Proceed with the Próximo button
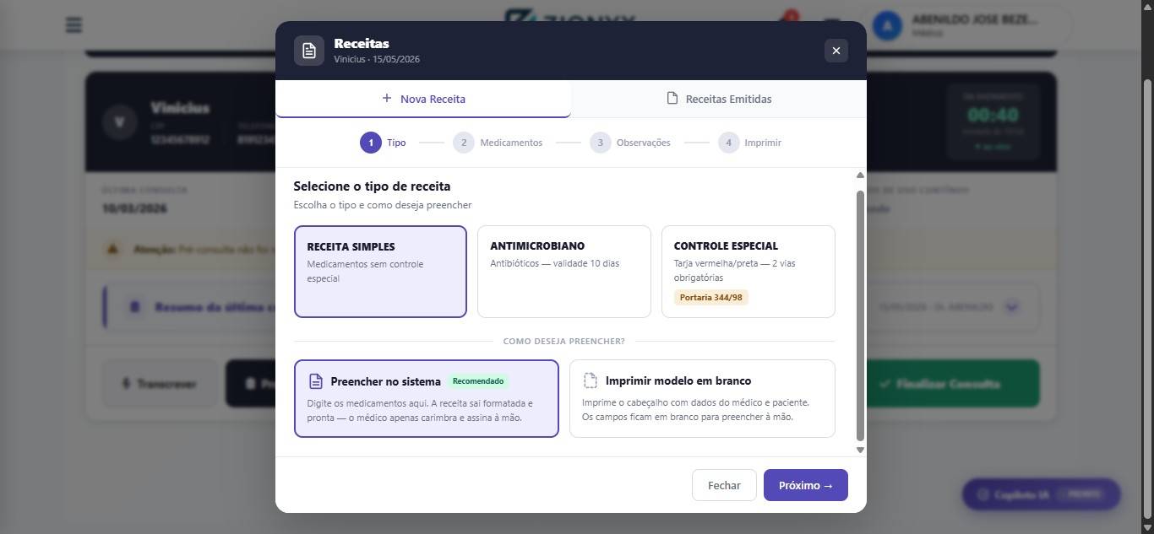Screen dimensions: 1154x534 [x=806, y=485]
